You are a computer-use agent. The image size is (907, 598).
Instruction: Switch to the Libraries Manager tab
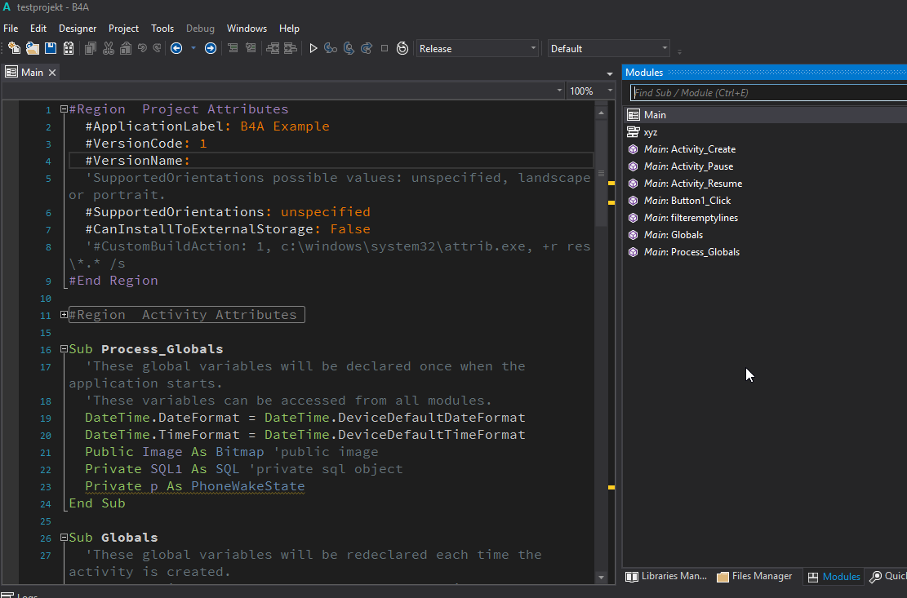pyautogui.click(x=666, y=577)
